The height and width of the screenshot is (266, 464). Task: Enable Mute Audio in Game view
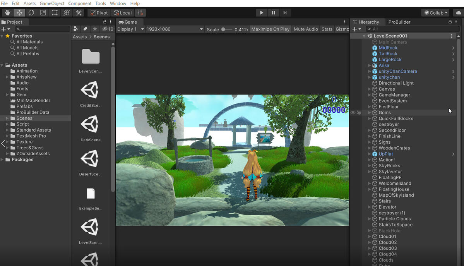[306, 29]
